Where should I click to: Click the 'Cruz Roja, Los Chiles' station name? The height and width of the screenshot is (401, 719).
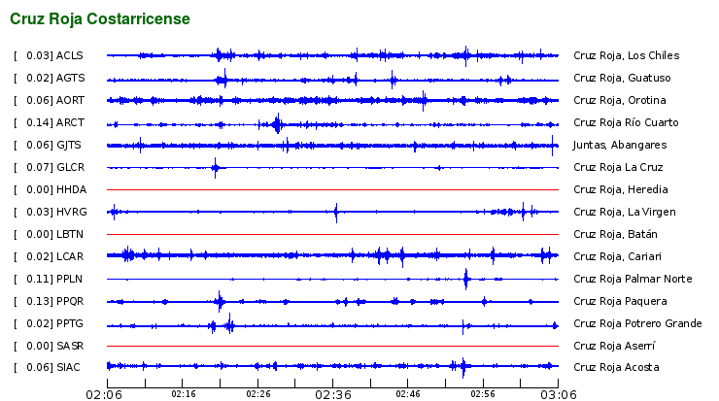pos(627,55)
